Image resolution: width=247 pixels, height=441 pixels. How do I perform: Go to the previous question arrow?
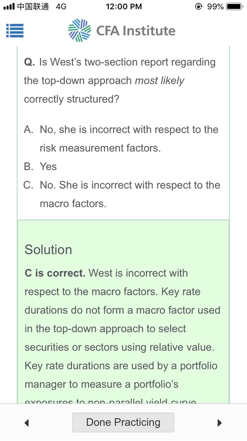(27, 422)
